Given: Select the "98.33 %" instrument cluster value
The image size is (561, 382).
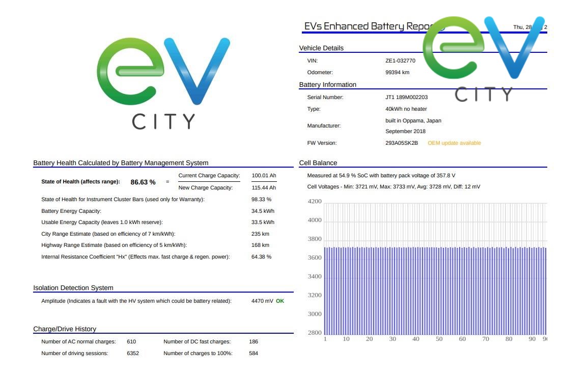Looking at the screenshot, I should point(262,200).
